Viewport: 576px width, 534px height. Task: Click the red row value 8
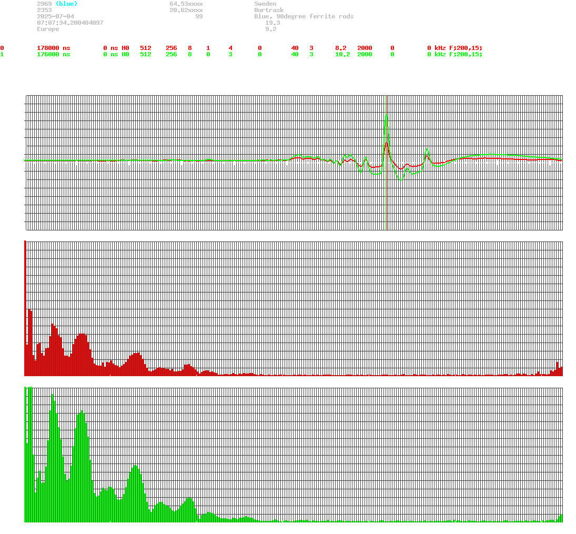[x=189, y=48]
